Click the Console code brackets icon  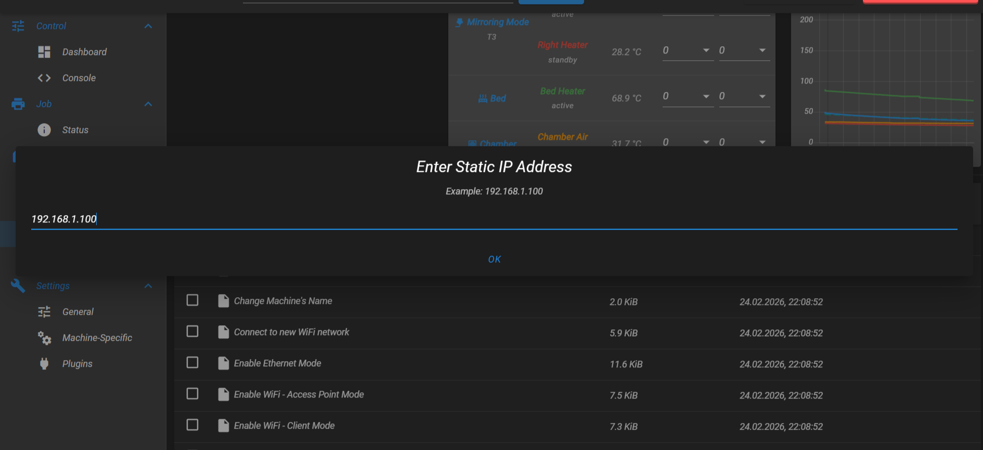pyautogui.click(x=44, y=78)
